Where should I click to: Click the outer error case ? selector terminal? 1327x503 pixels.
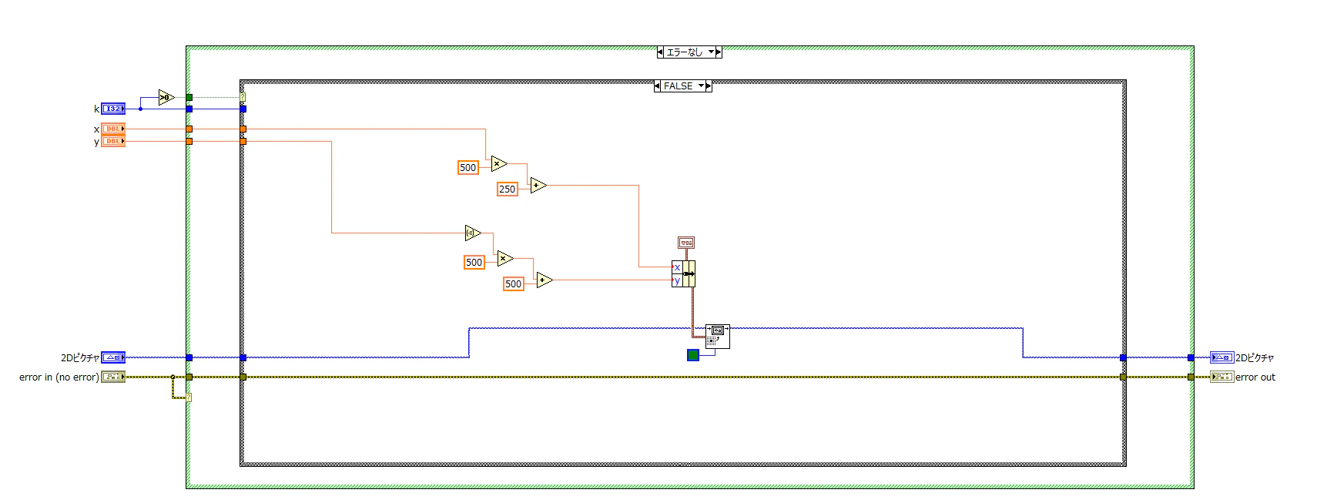pyautogui.click(x=189, y=397)
